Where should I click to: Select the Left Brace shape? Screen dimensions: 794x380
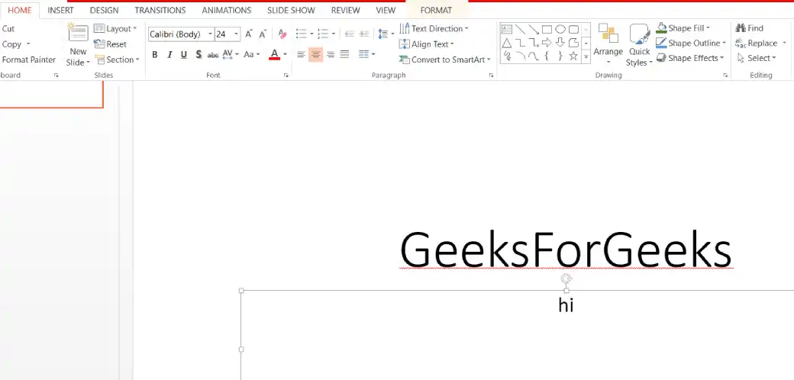coord(547,56)
